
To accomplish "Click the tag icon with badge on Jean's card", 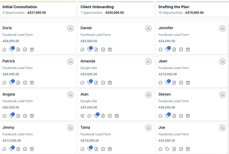I will [167, 83].
